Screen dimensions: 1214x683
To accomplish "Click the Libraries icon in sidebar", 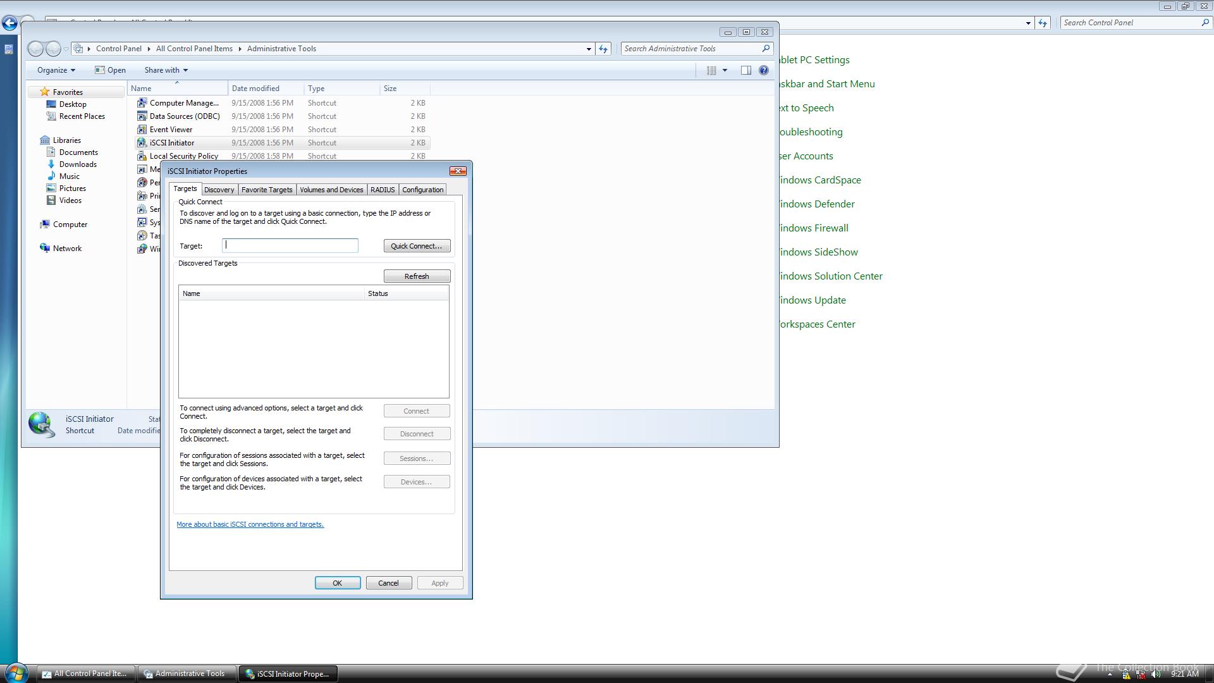I will click(x=45, y=140).
